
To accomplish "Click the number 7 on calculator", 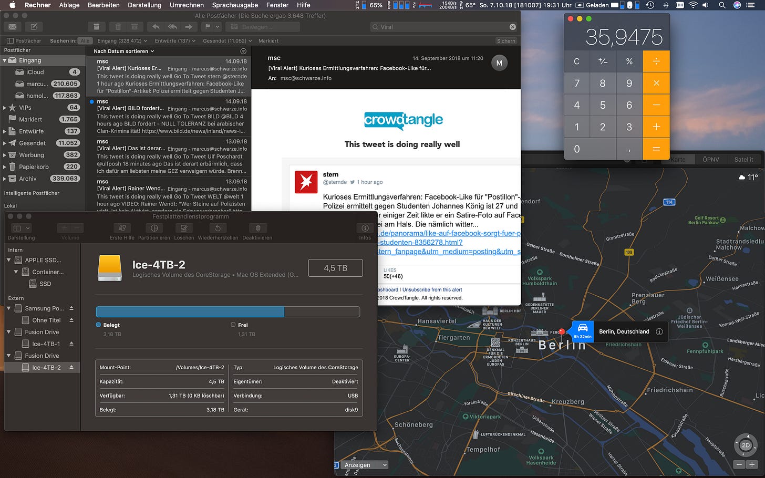I will 577,83.
